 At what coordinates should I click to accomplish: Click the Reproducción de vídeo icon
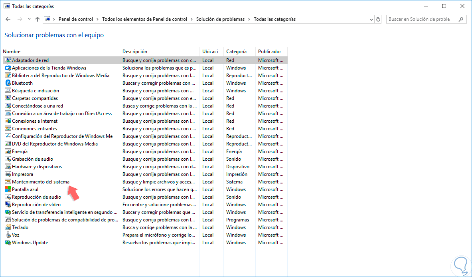click(8, 205)
